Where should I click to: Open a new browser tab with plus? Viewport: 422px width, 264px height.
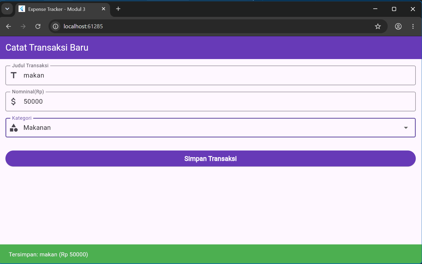118,9
